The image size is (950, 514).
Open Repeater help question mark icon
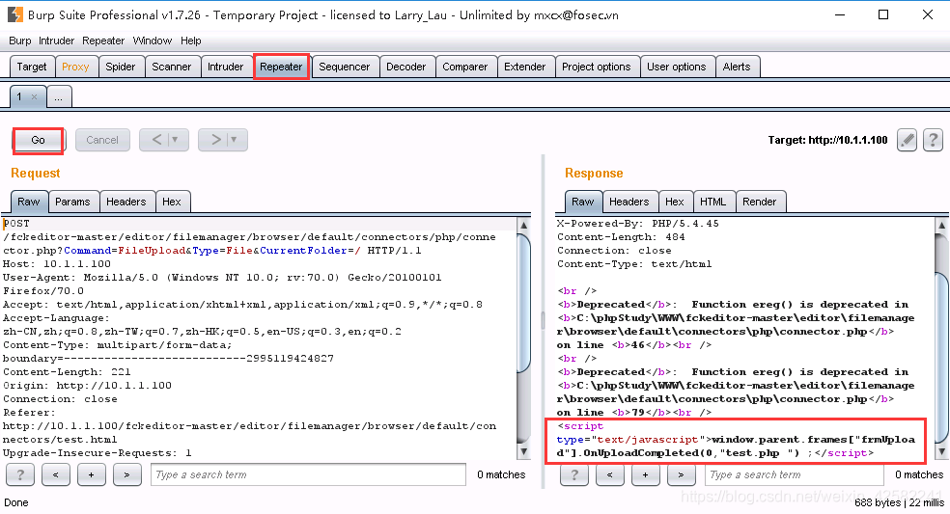933,141
